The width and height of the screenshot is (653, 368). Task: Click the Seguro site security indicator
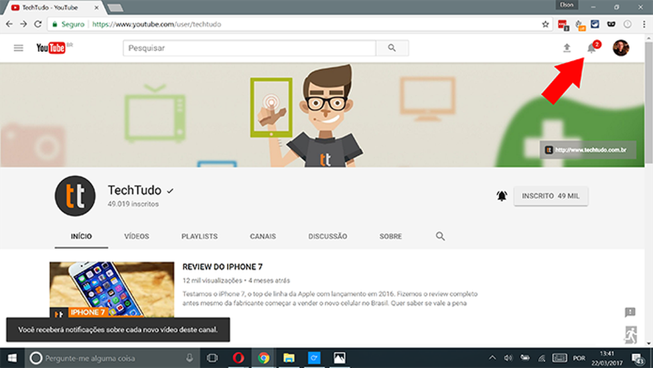(68, 24)
